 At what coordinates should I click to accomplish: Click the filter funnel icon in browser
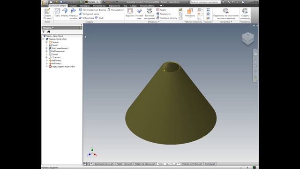tap(44, 31)
